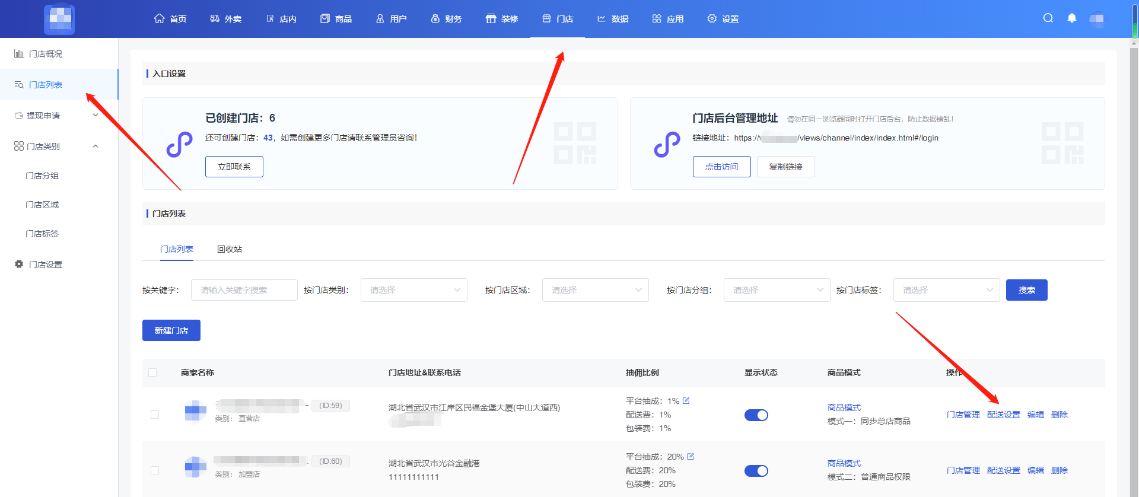Switch to the 回收站 tab

coord(230,249)
